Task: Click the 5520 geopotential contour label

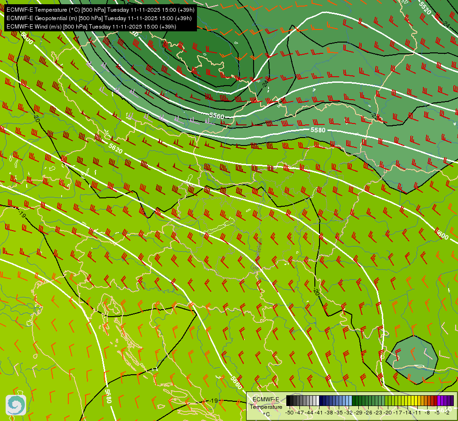Action: (x=425, y=7)
